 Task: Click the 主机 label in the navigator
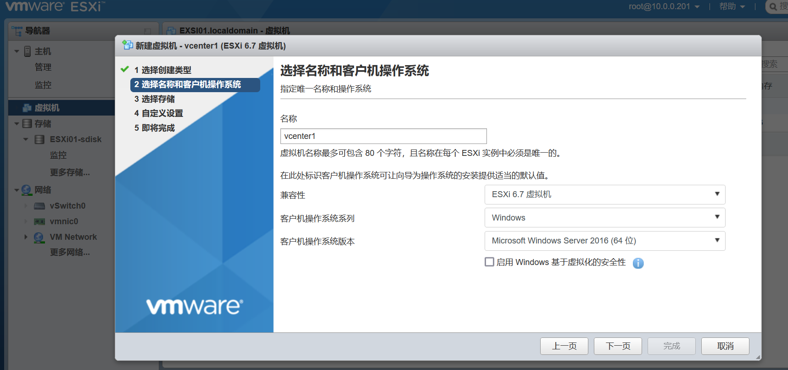coord(43,51)
